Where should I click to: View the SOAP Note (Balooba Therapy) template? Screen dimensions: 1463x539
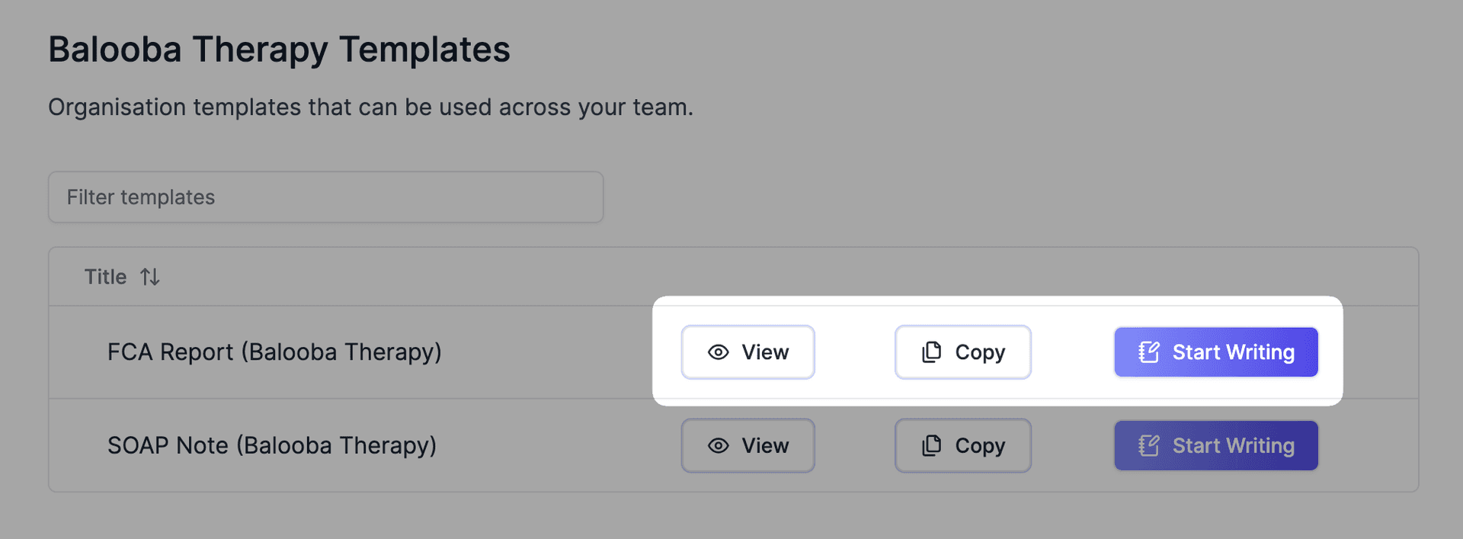click(748, 445)
